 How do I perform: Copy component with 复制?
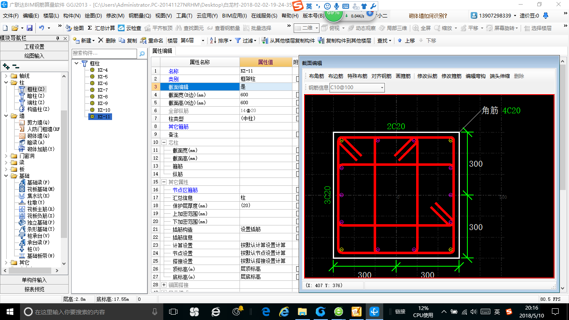click(x=128, y=40)
